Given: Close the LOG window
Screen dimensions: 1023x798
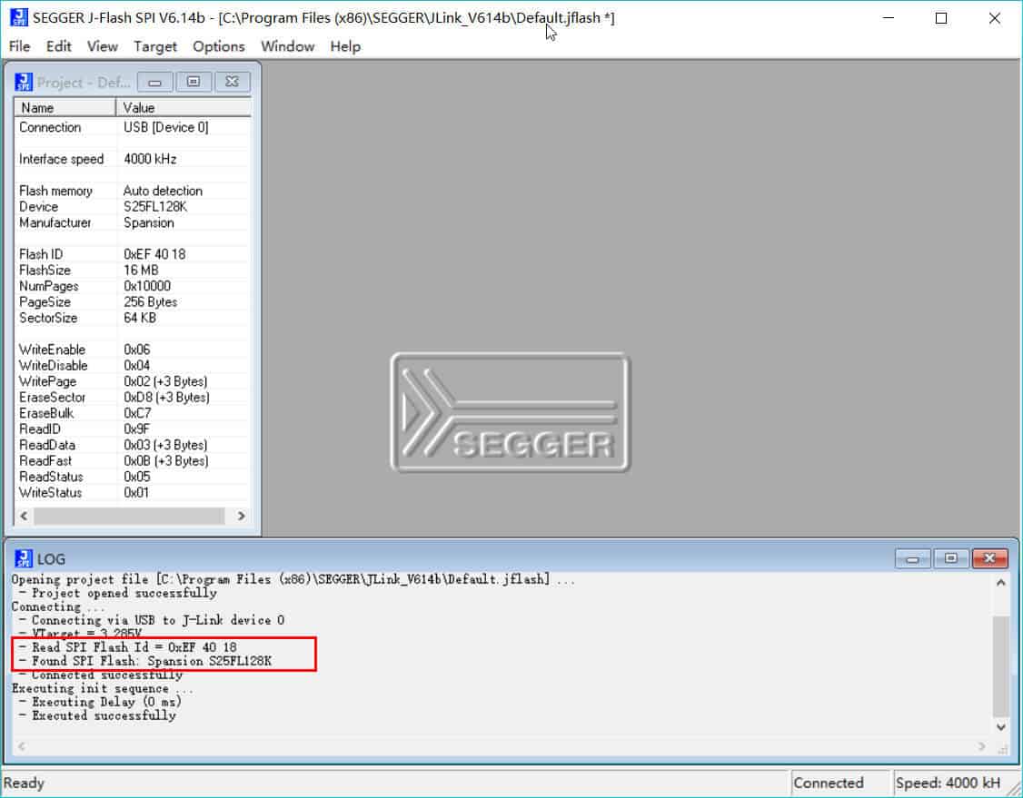Looking at the screenshot, I should tap(989, 558).
